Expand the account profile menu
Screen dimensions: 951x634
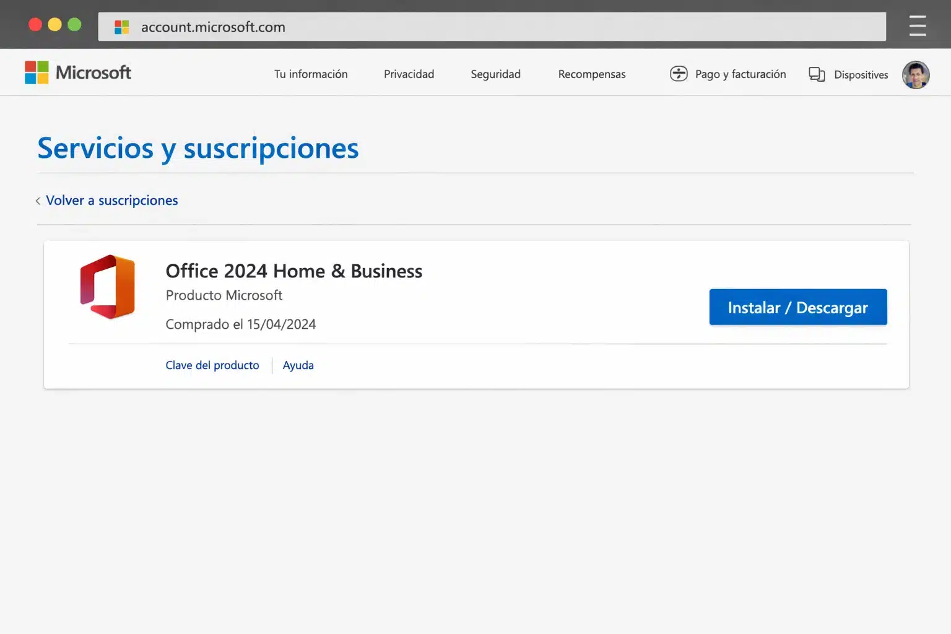coord(916,75)
